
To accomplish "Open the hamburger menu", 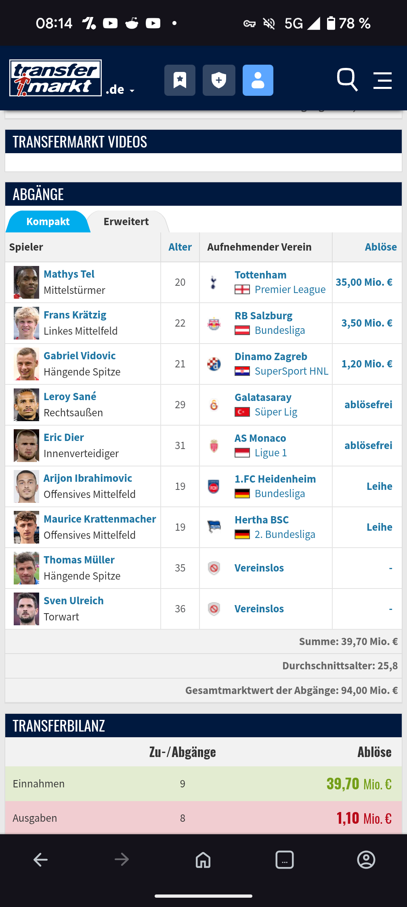I will coord(382,80).
